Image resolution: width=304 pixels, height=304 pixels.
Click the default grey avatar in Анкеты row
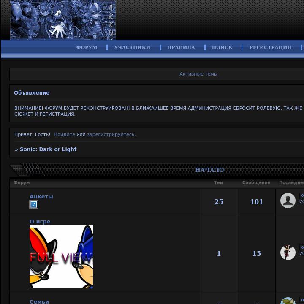(288, 201)
